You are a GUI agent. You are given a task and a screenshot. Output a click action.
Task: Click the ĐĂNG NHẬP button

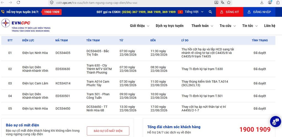click(x=259, y=12)
